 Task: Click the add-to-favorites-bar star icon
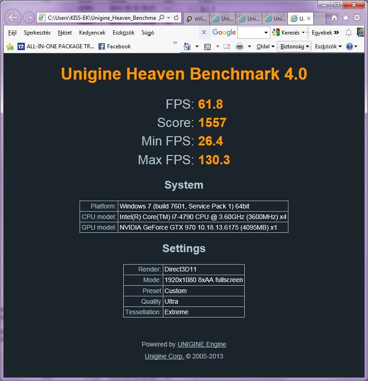click(x=10, y=46)
